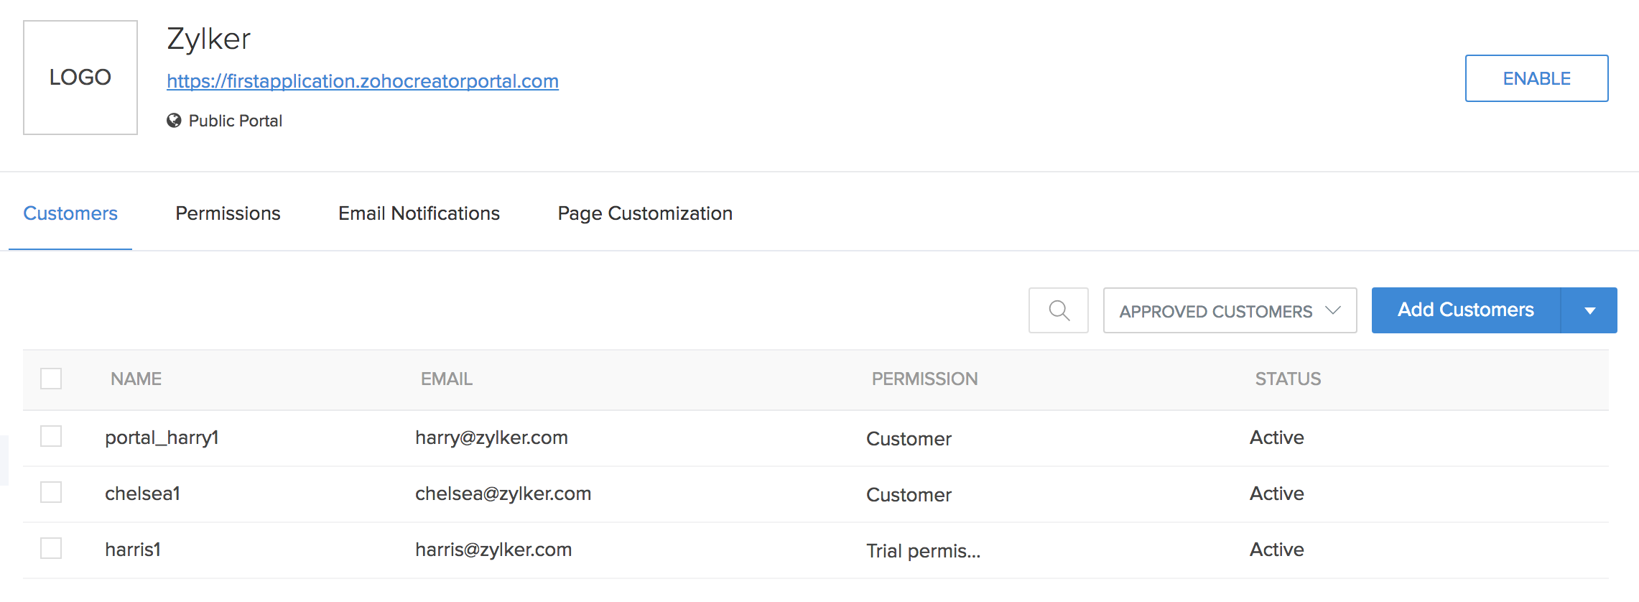The width and height of the screenshot is (1639, 602).
Task: Click the Trial permission cell for harris1
Action: pyautogui.click(x=923, y=551)
